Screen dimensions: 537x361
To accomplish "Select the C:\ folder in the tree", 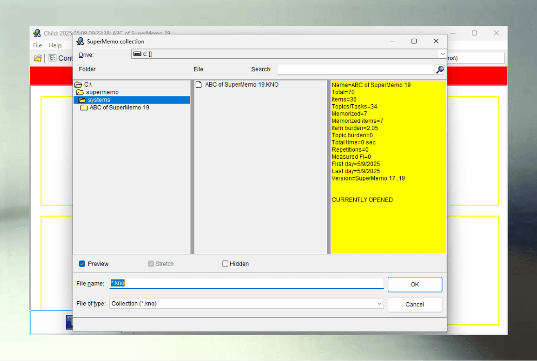I will click(x=83, y=85).
